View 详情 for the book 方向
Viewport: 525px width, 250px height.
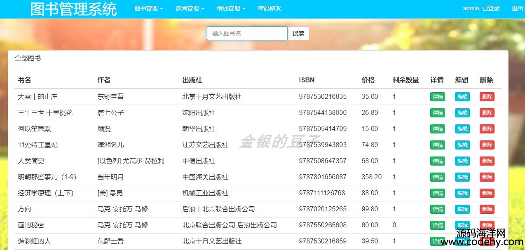(x=438, y=209)
